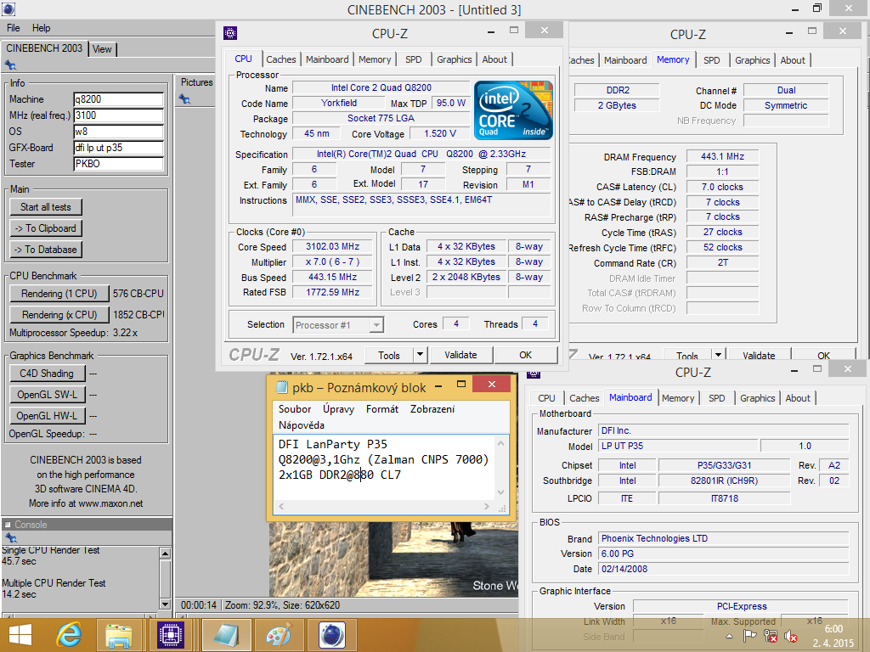Click the Windows Start button

pos(20,635)
